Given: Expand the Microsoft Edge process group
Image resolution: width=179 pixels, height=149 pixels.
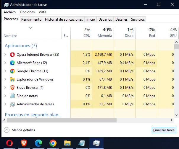Looking at the screenshot, I should (5, 63).
